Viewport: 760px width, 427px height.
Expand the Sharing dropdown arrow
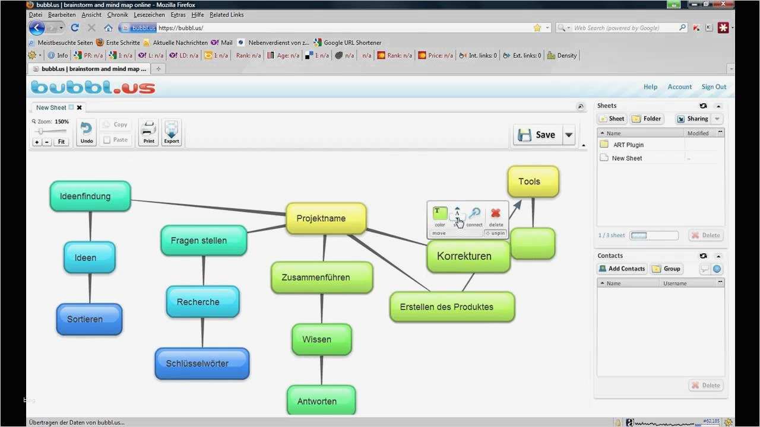coord(717,119)
